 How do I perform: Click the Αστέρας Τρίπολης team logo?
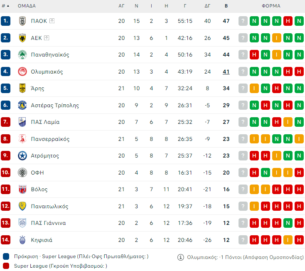click(22, 105)
